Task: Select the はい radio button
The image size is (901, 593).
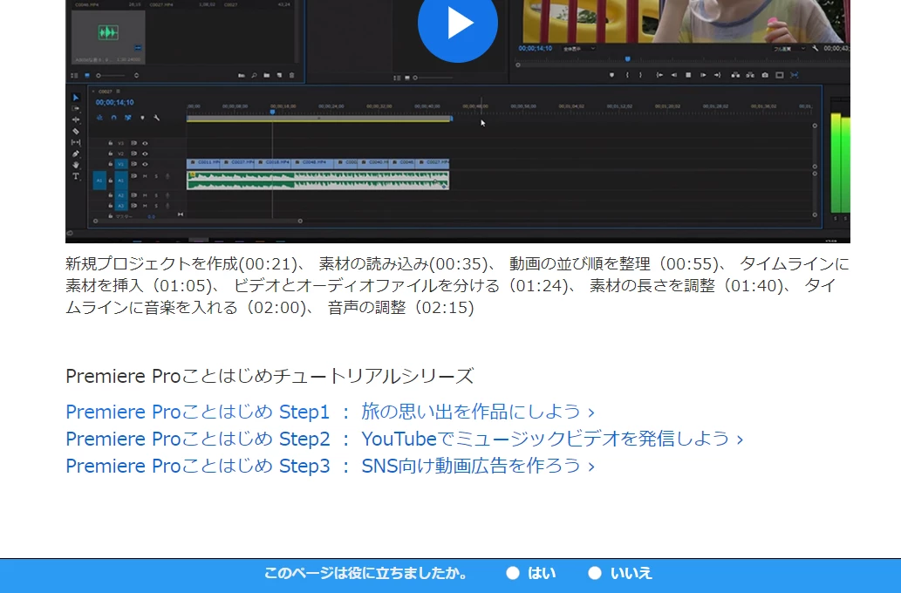Action: pos(513,574)
